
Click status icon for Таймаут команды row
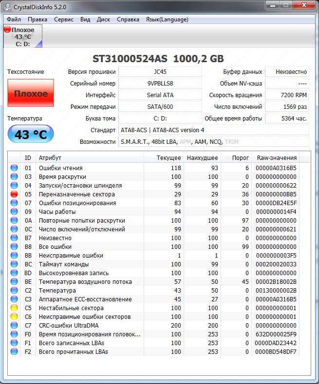click(x=14, y=264)
